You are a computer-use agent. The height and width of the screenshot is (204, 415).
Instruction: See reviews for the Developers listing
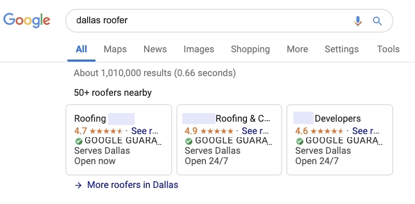click(366, 131)
